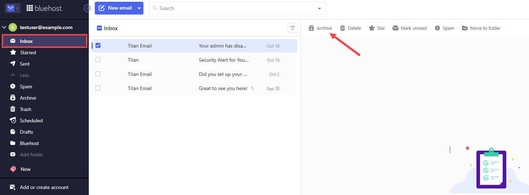
Task: Click the Add folder plus icon
Action: point(13,155)
